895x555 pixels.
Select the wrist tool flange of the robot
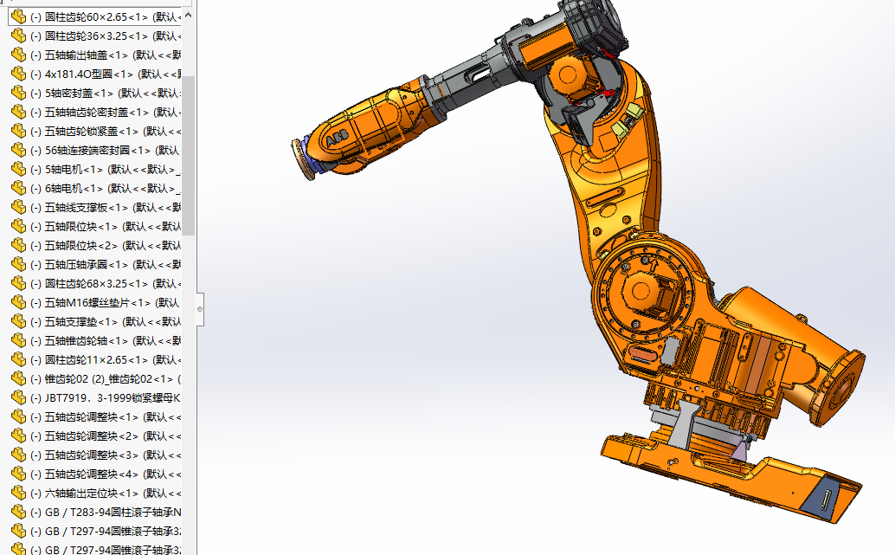[302, 160]
